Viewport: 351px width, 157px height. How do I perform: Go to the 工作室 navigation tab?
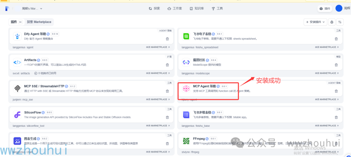[x=175, y=8]
